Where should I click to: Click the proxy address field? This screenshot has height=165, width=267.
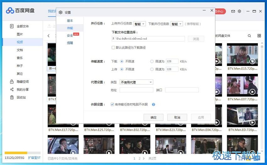(136, 90)
